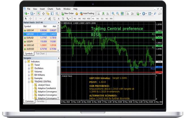Switch timeframe to M5
184x118 pixels.
click(80, 19)
